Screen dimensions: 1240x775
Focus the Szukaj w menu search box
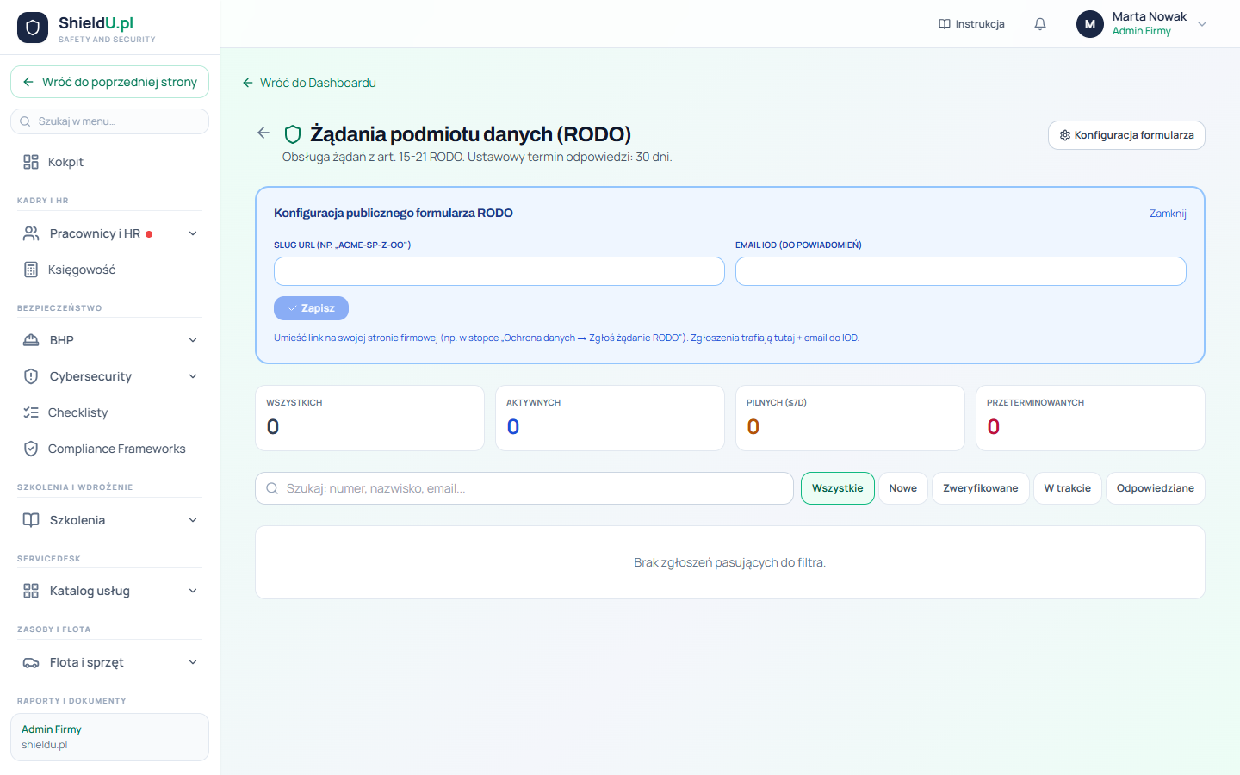coord(109,121)
